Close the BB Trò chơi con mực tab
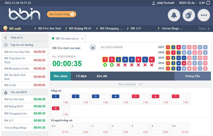Image resolution: width=213 pixels, height=136 pixels. 82,39
